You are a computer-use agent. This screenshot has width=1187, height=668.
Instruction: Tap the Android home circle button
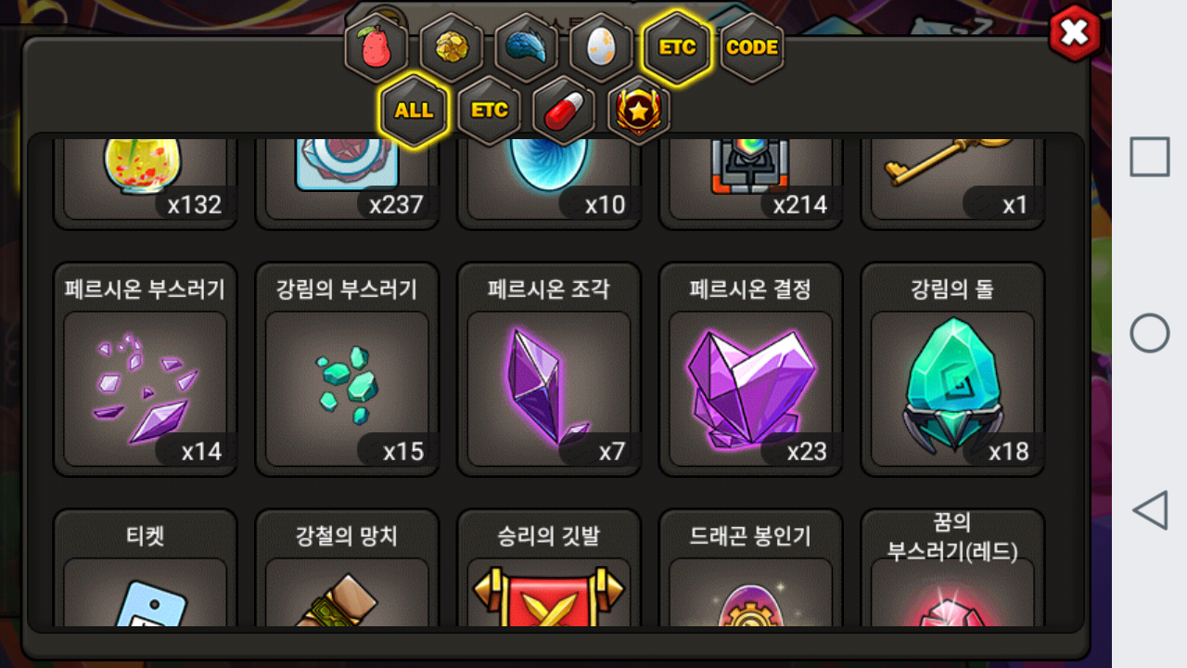pos(1150,333)
